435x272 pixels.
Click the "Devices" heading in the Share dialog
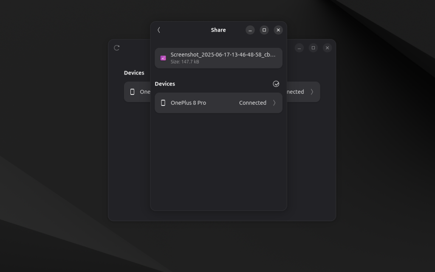(x=165, y=84)
